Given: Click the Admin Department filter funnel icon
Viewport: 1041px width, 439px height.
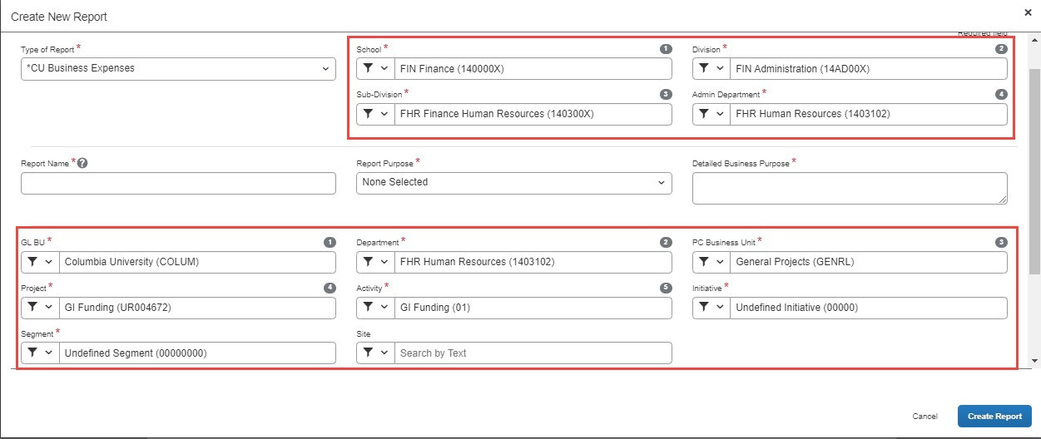Looking at the screenshot, I should [703, 114].
